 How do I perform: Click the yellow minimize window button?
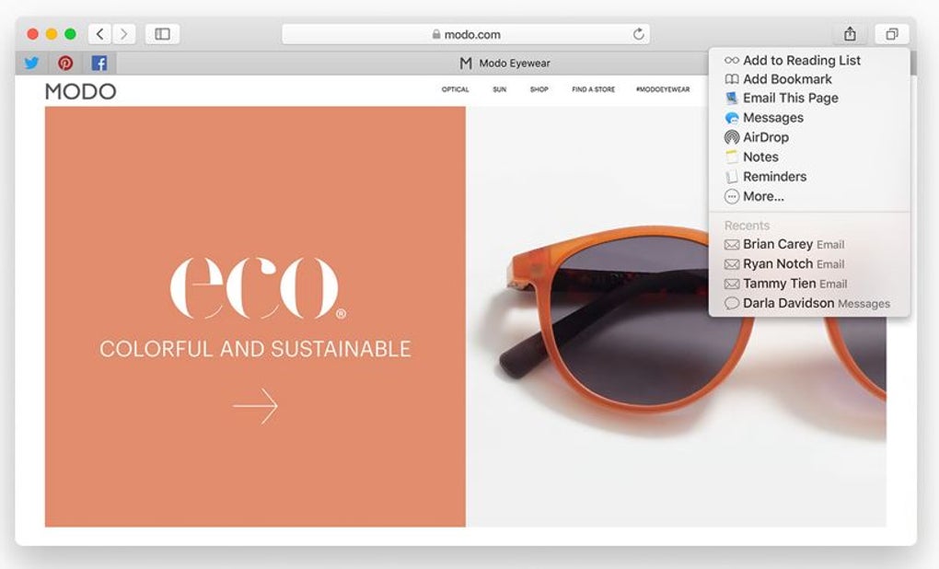(52, 34)
